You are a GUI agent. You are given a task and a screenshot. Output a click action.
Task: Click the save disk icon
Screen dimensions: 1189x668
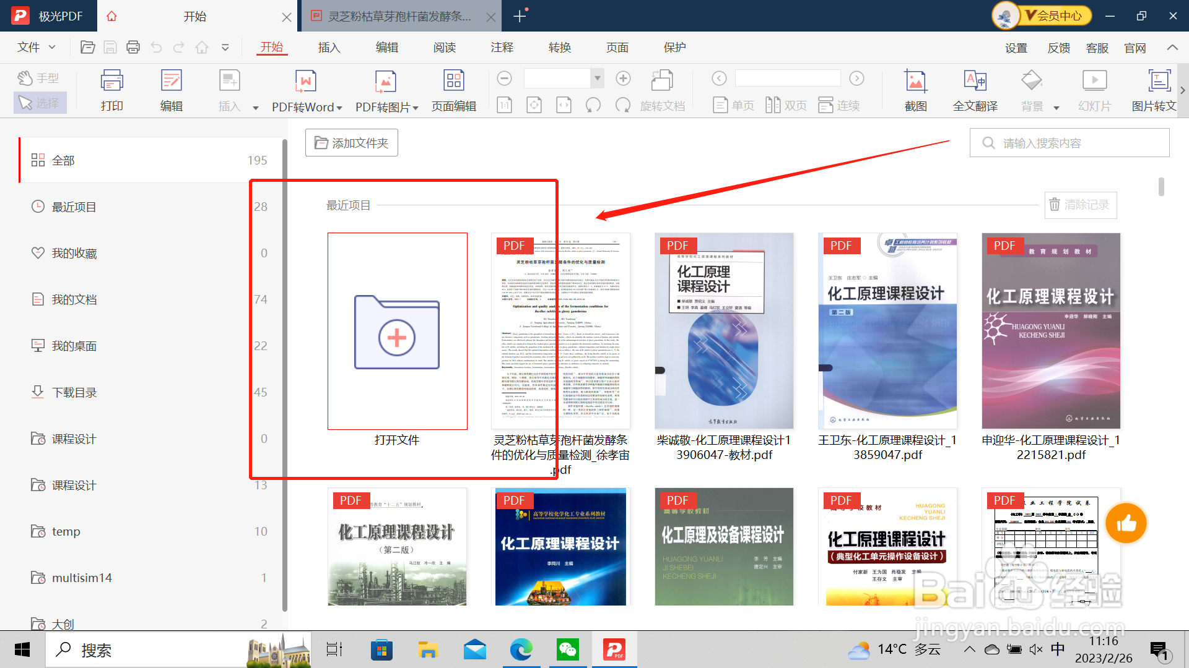click(110, 48)
